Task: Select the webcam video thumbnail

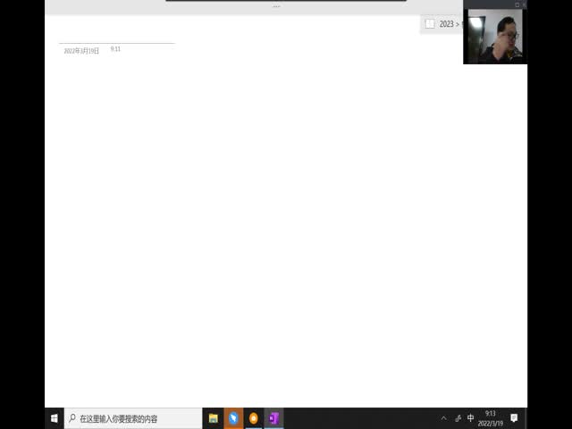Action: point(493,37)
